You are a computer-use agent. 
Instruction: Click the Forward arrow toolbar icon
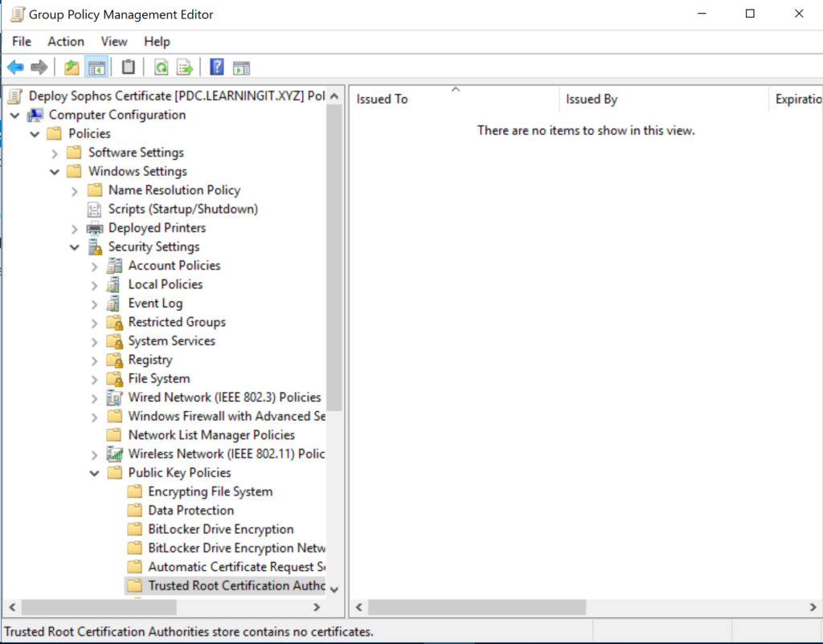click(39, 67)
